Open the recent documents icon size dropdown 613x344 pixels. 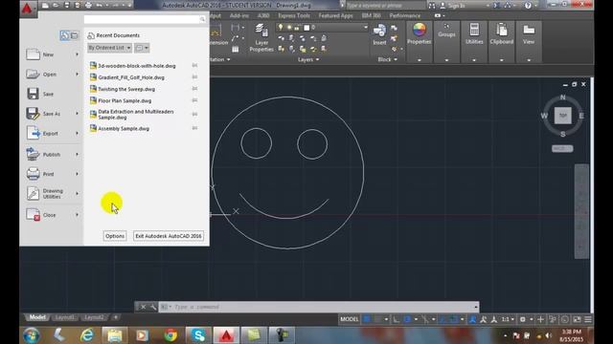click(142, 48)
